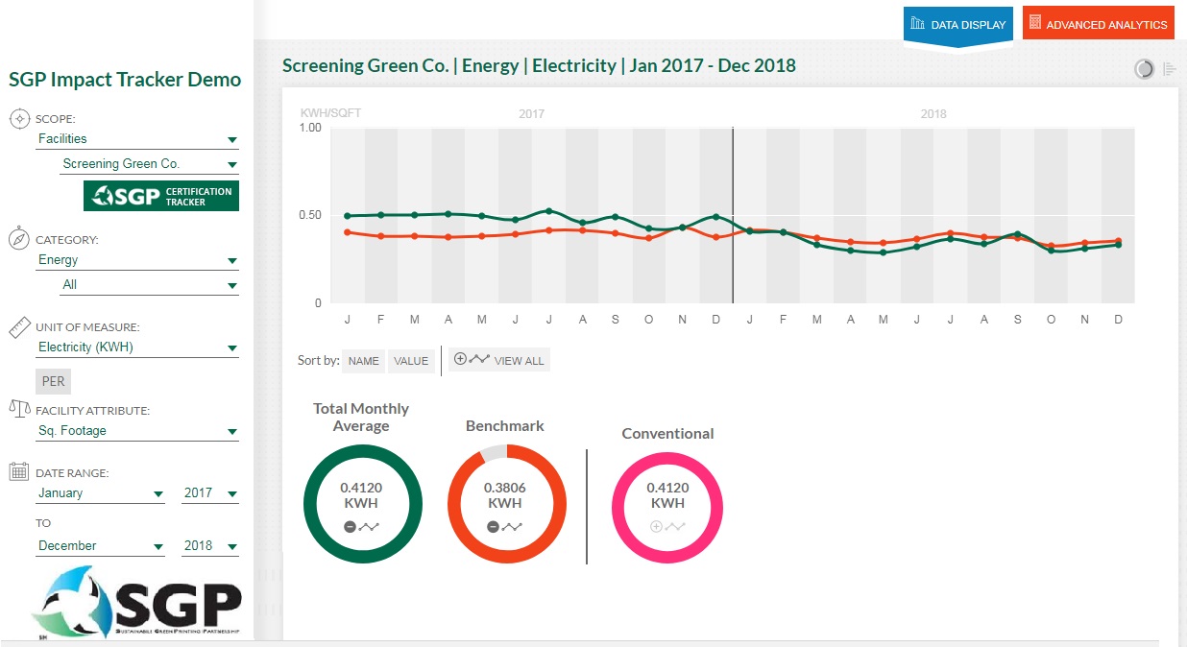
Task: Change the 2018 end year dropdown
Action: [x=210, y=546]
